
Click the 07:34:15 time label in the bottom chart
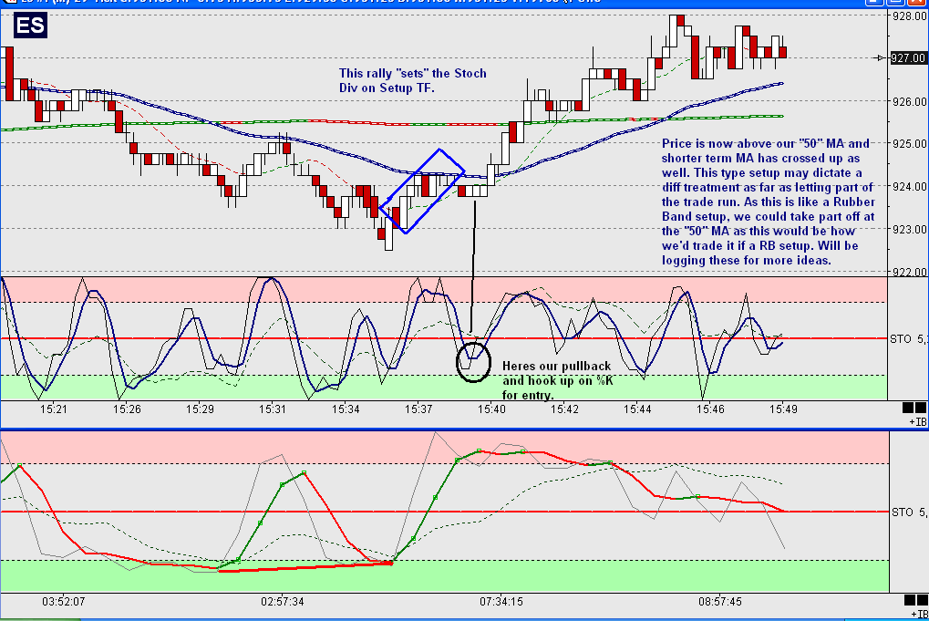coord(501,602)
